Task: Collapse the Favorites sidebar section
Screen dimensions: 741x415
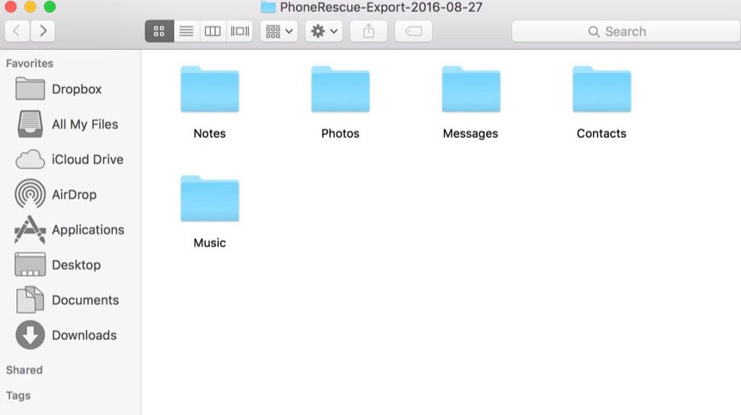Action: [29, 64]
